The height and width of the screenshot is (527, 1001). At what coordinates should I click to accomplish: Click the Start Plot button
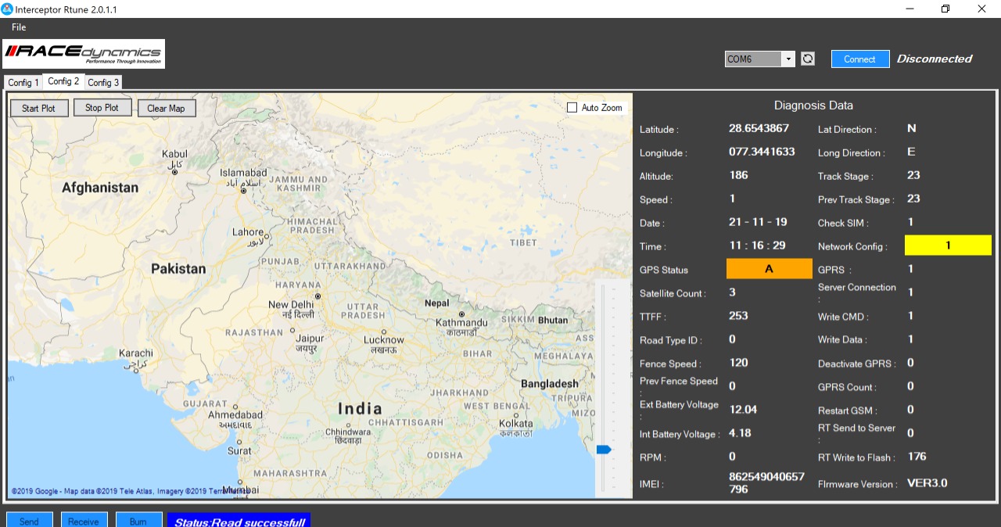click(39, 108)
